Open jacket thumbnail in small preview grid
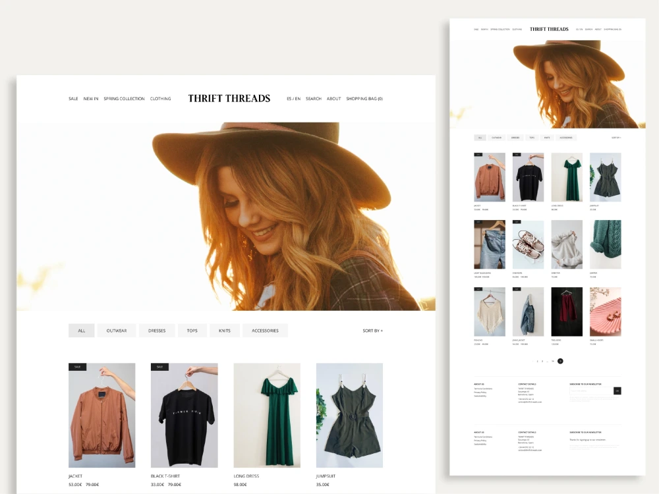The image size is (659, 494). click(x=490, y=177)
